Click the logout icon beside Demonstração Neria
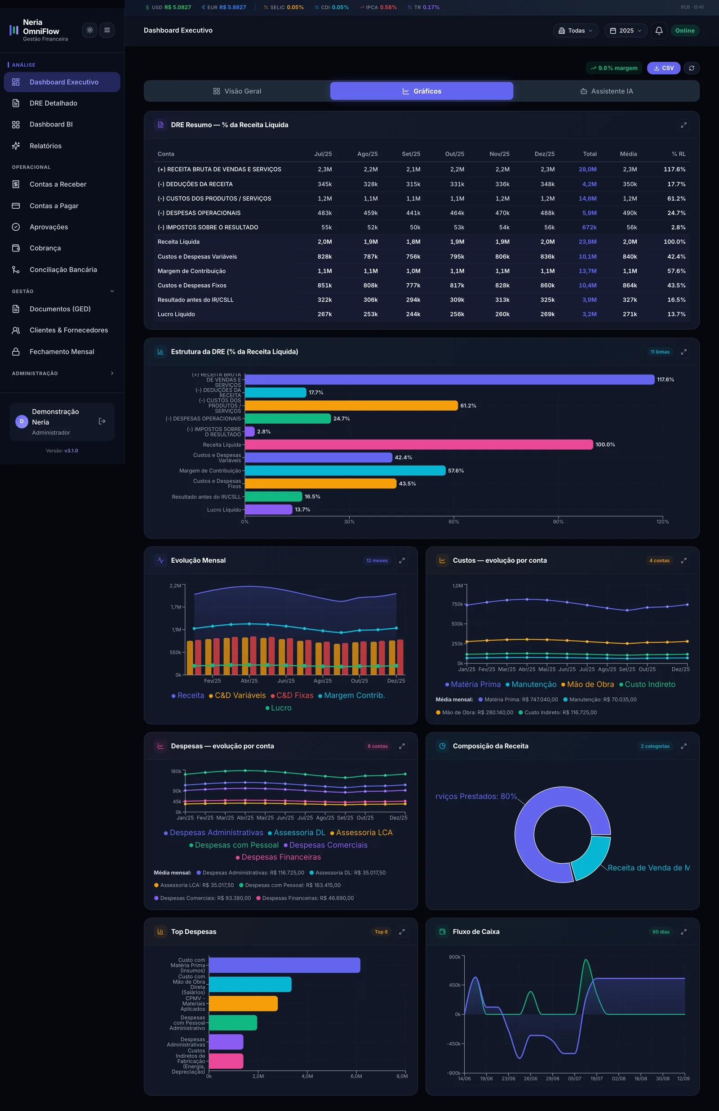The height and width of the screenshot is (1111, 719). click(102, 421)
